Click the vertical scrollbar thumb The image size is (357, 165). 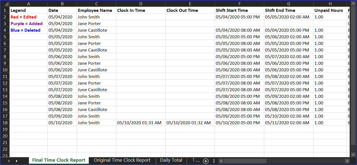[353, 75]
